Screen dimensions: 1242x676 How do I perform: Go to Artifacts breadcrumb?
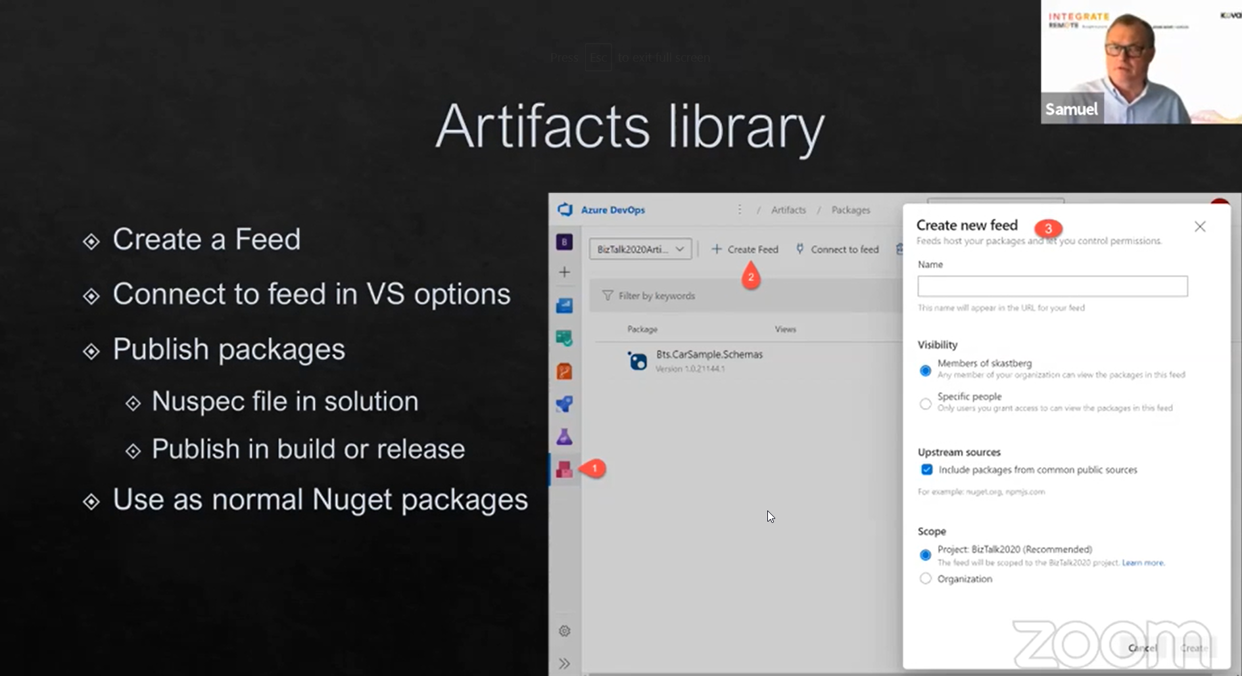[x=788, y=210]
